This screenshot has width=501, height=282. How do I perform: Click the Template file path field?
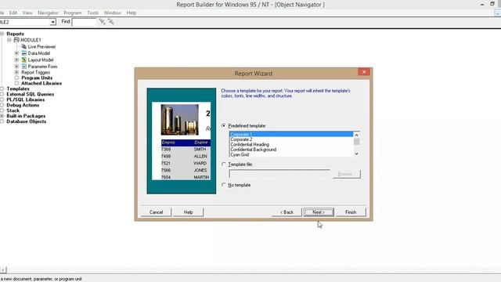pyautogui.click(x=279, y=174)
